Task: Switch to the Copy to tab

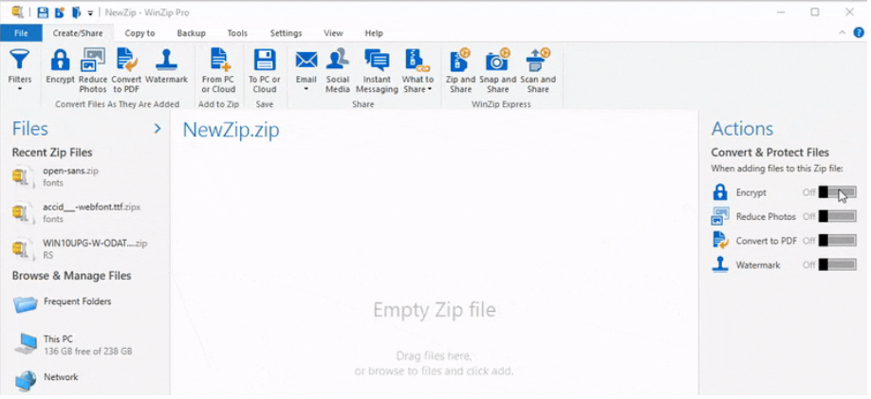Action: point(140,33)
